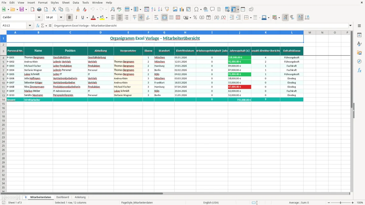Viewport: 365px width, 205px height.
Task: Export directly as PDF
Action: [x=33, y=9]
